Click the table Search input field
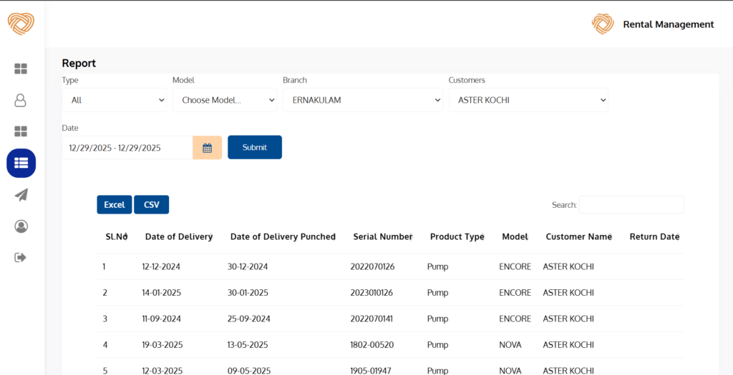Image resolution: width=733 pixels, height=375 pixels. tap(631, 205)
